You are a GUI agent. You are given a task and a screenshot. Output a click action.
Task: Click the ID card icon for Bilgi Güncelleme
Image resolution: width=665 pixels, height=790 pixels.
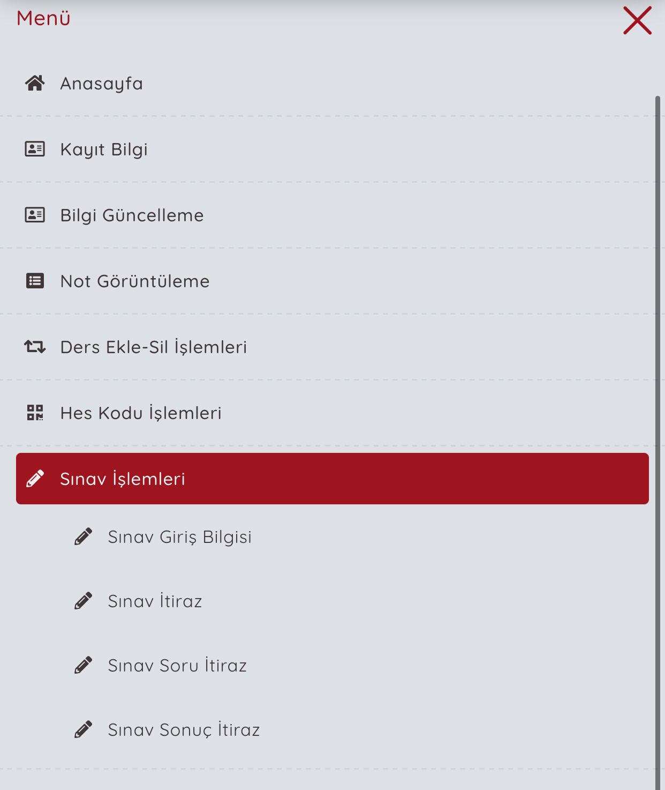(35, 215)
